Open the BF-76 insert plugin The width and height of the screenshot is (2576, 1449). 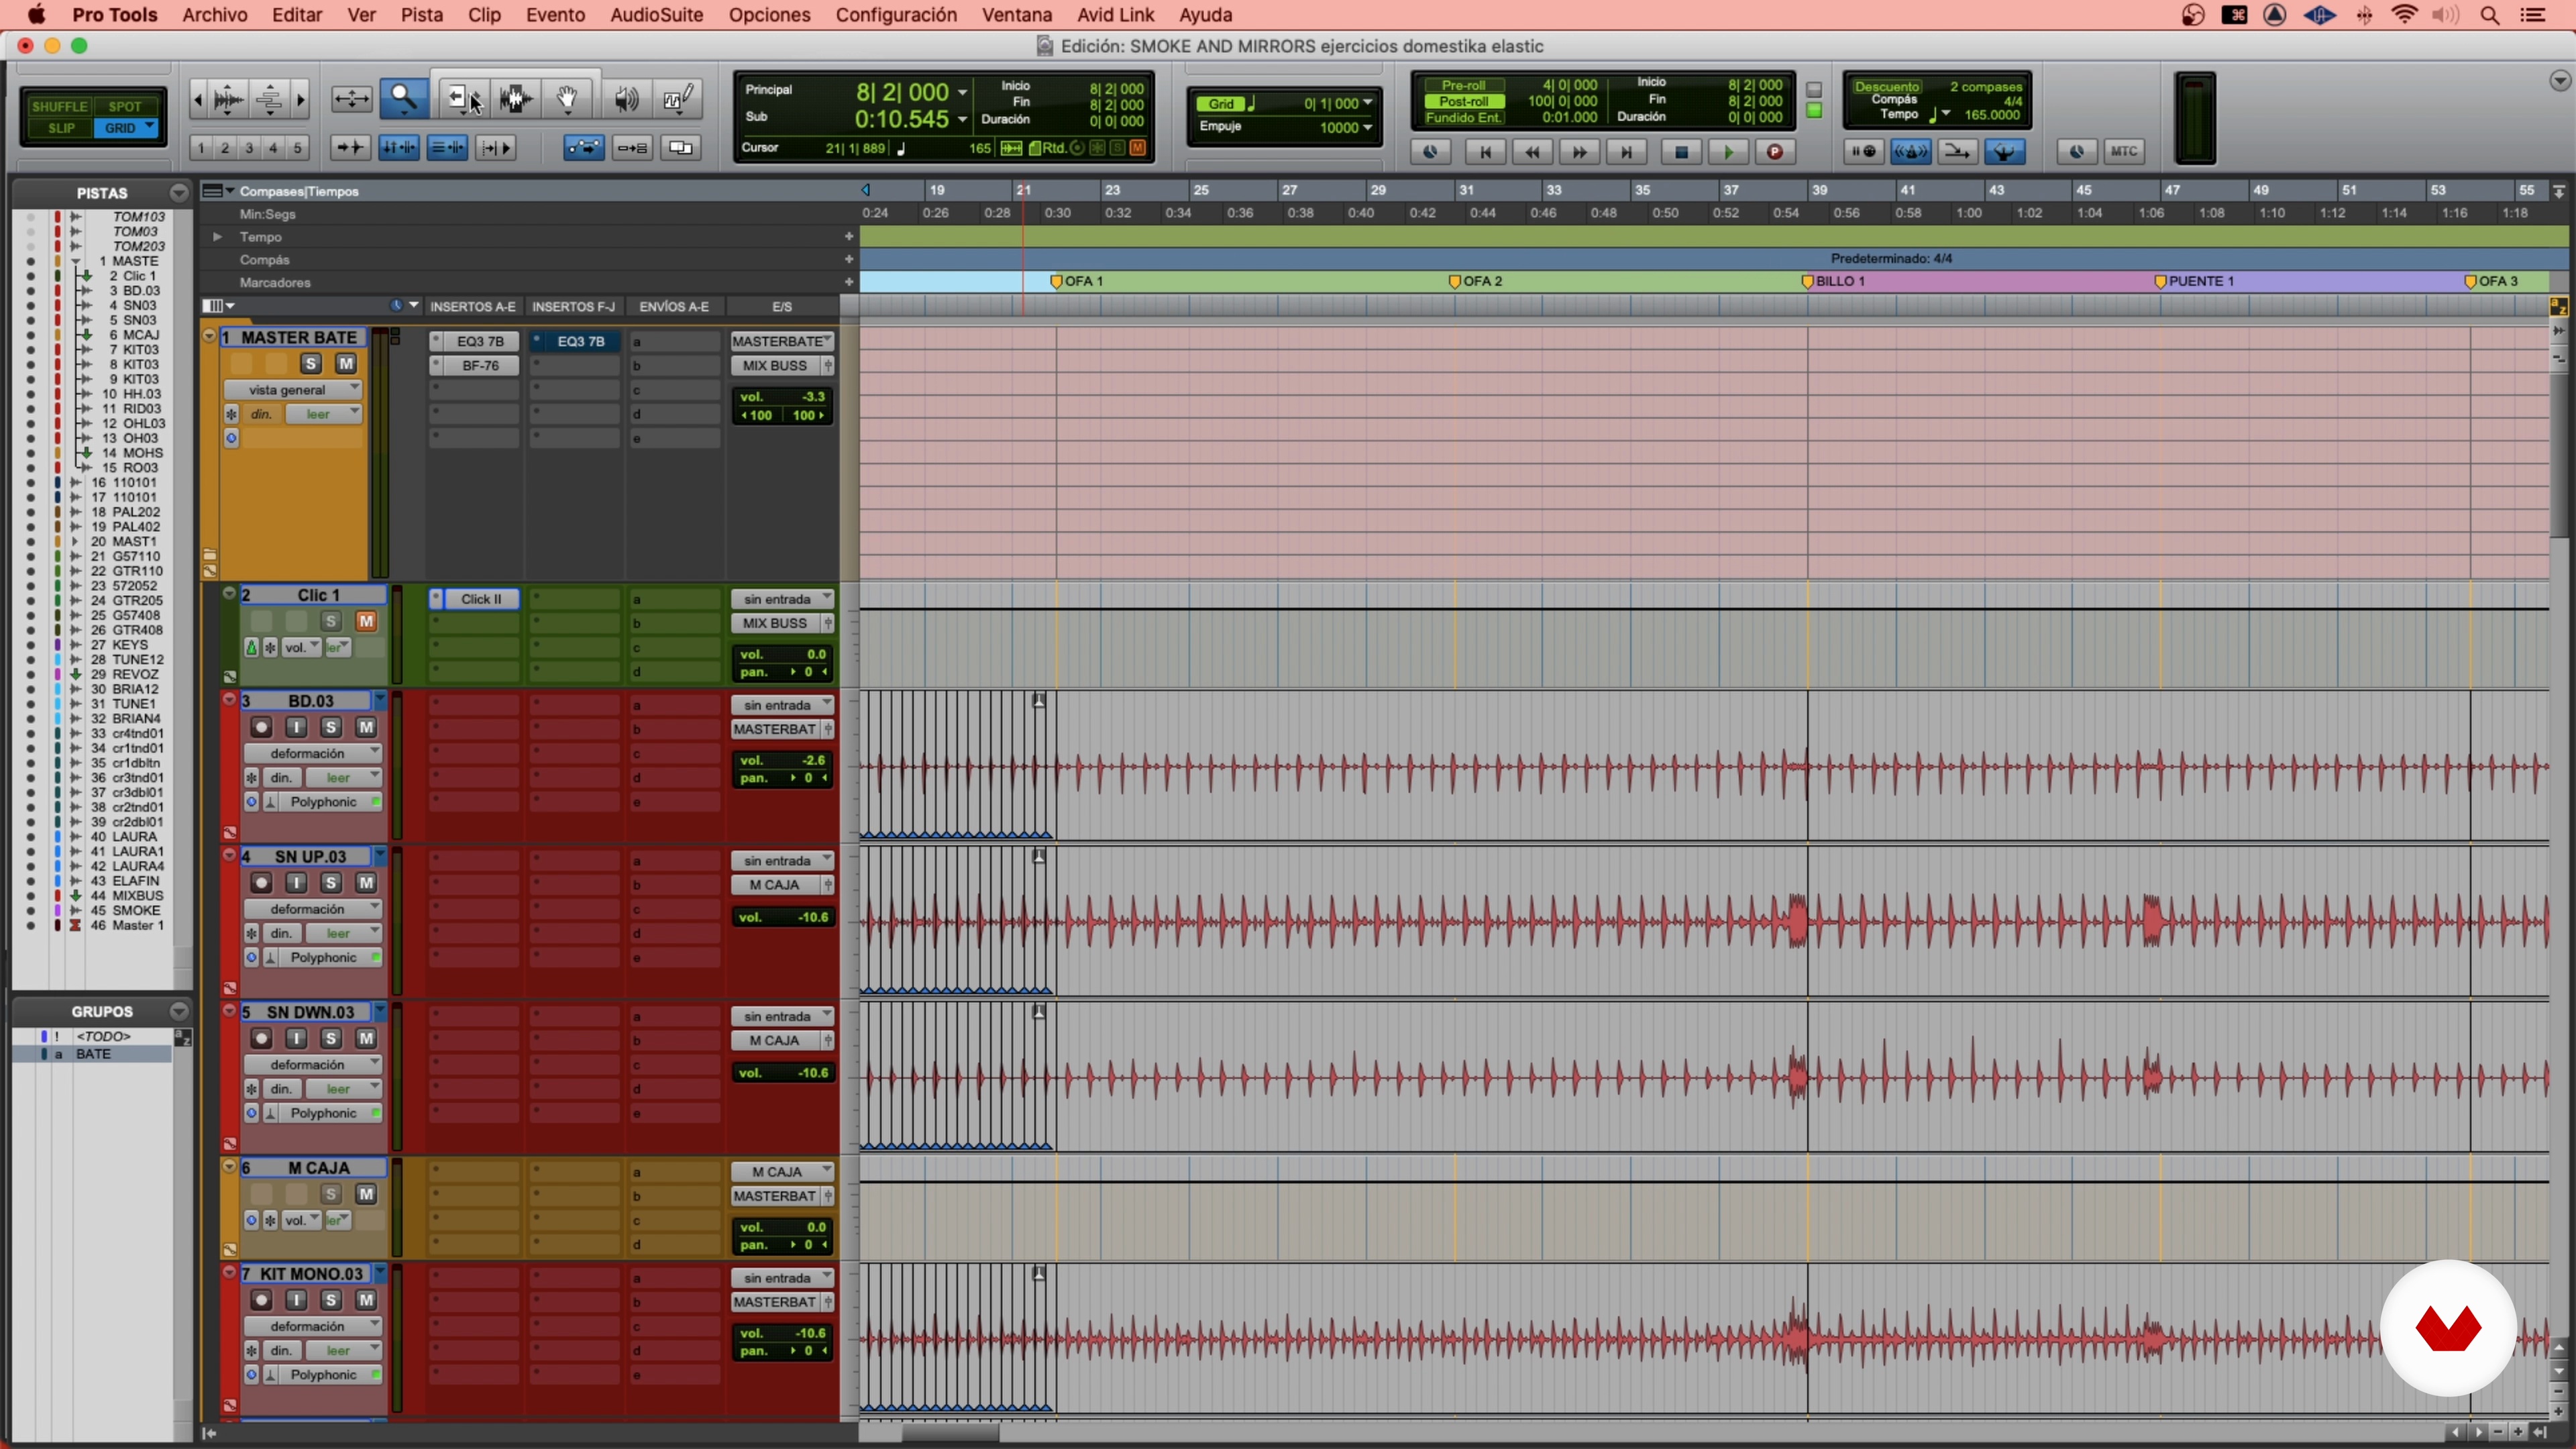[480, 365]
